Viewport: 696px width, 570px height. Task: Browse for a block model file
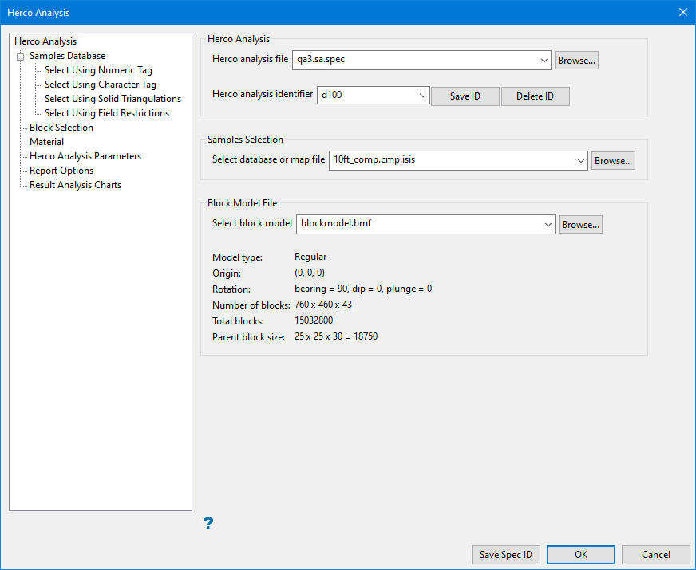pos(580,224)
